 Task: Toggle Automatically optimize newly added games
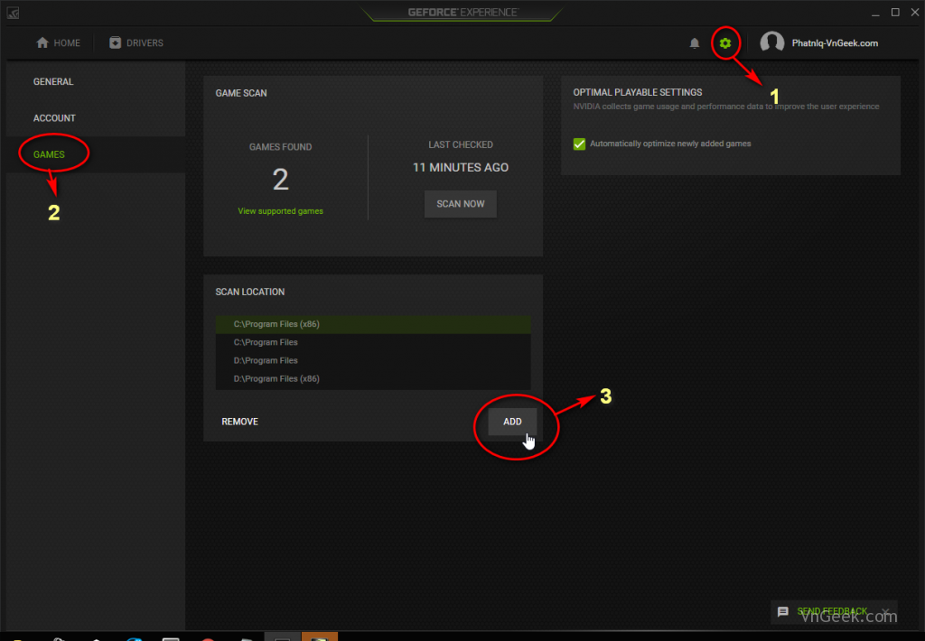tap(579, 144)
